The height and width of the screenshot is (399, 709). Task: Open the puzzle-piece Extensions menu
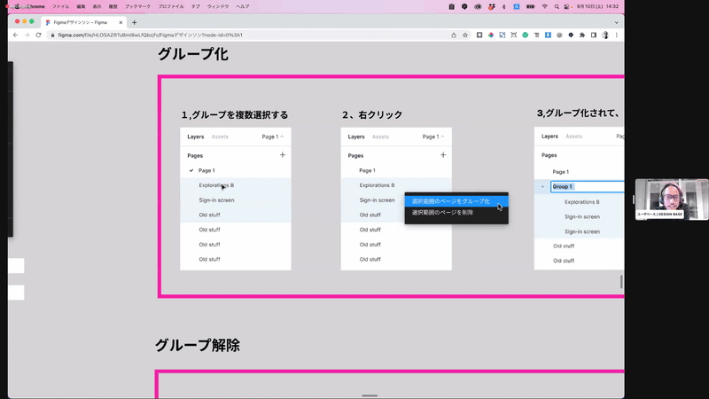pyautogui.click(x=582, y=35)
